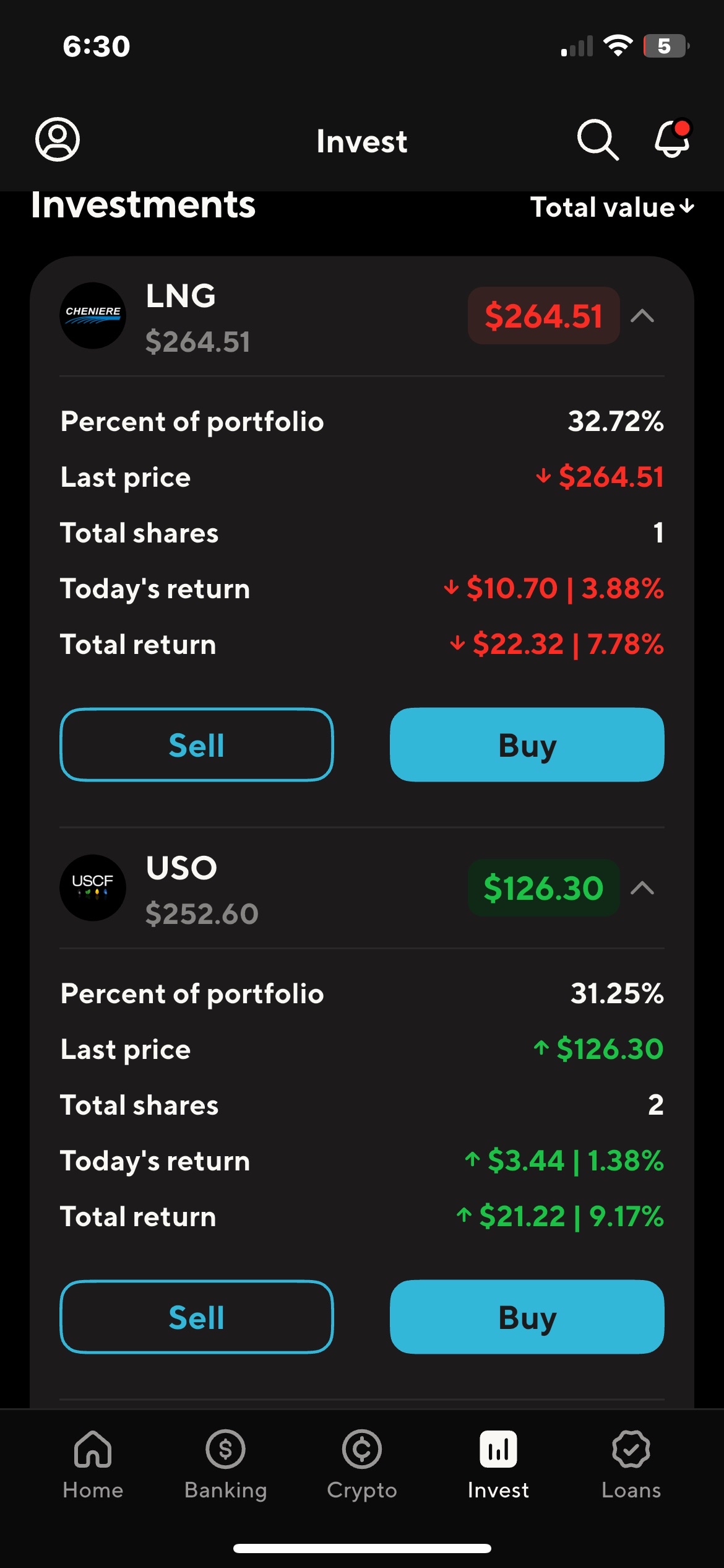Buy more USO shares
The image size is (724, 1568).
click(x=527, y=1317)
